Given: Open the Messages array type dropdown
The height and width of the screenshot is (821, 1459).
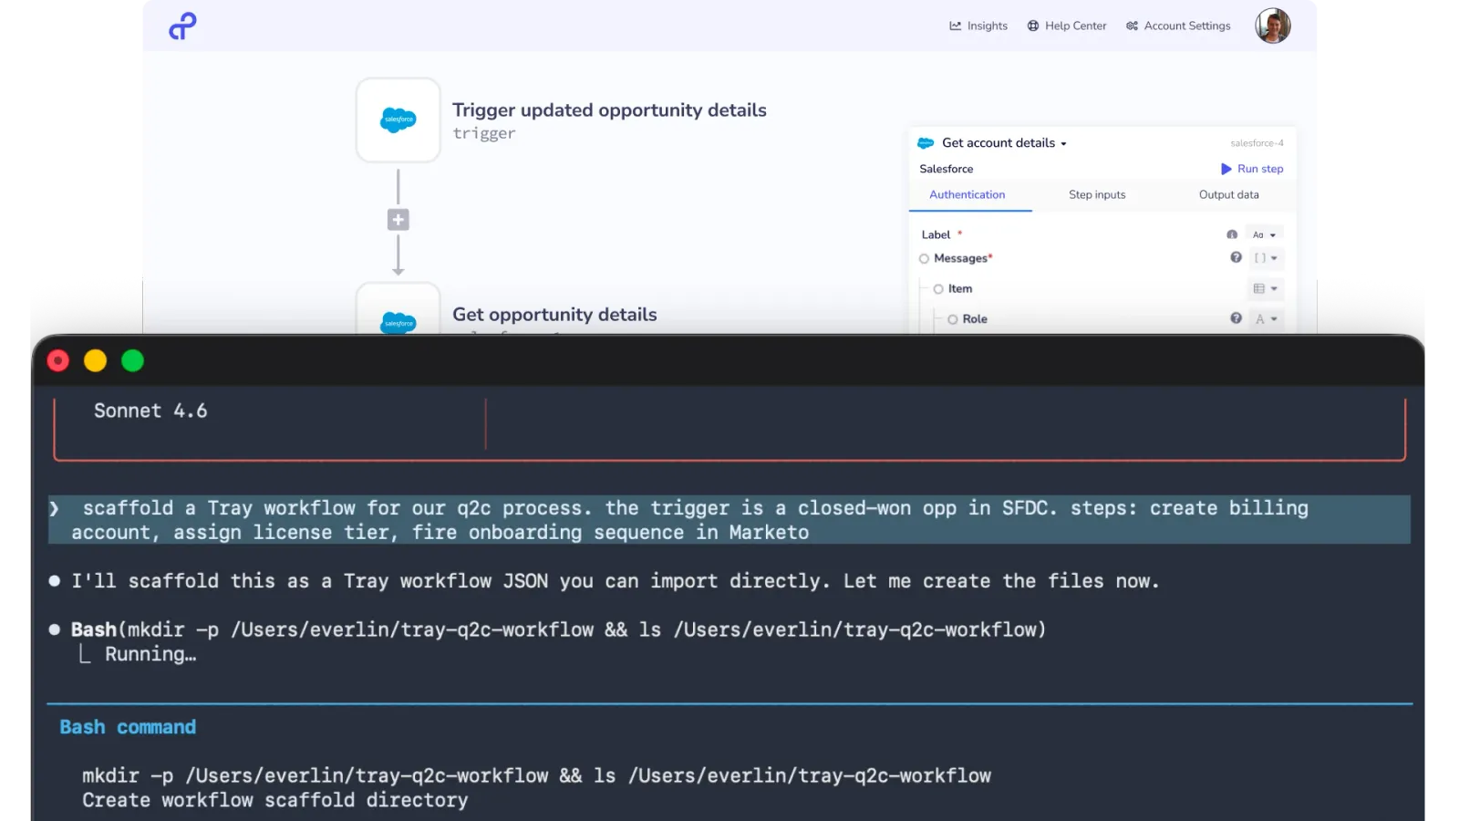Looking at the screenshot, I should 1266,258.
